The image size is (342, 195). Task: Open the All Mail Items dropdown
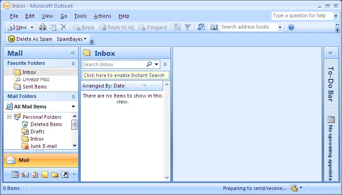(x=73, y=107)
